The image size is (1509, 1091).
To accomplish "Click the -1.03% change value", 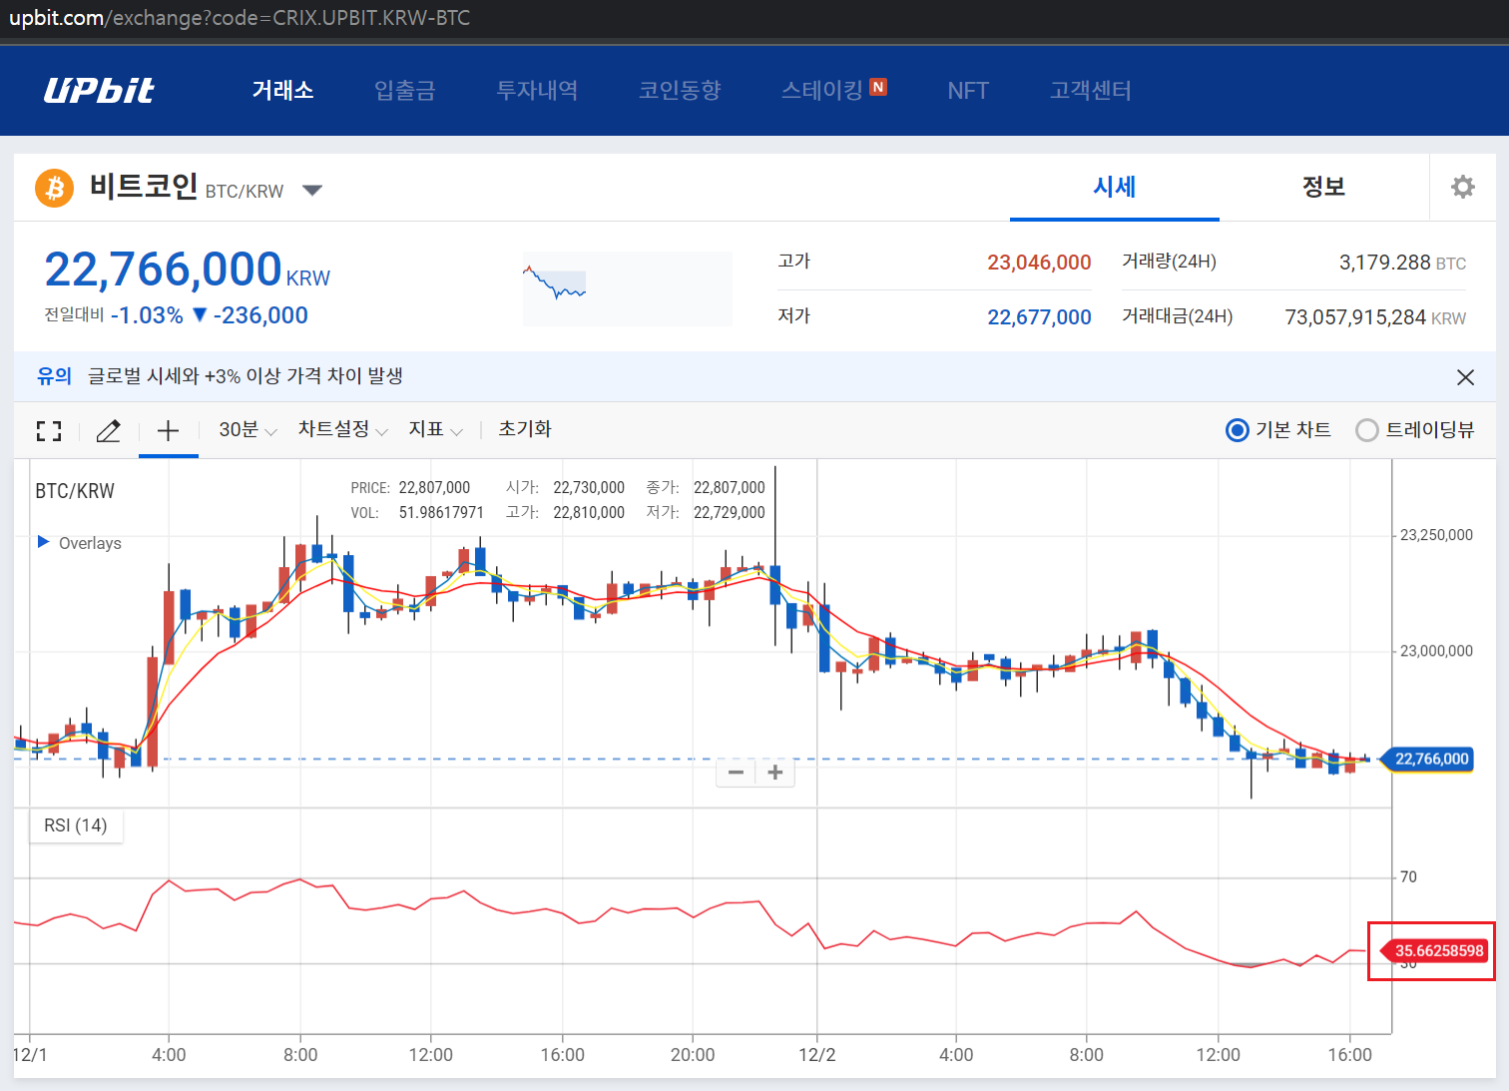I will 147,315.
